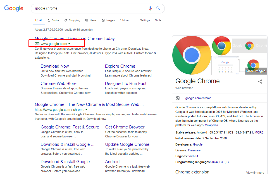Click the Google developer link
Image resolution: width=279 pixels, height=174 pixels.
pos(198,144)
